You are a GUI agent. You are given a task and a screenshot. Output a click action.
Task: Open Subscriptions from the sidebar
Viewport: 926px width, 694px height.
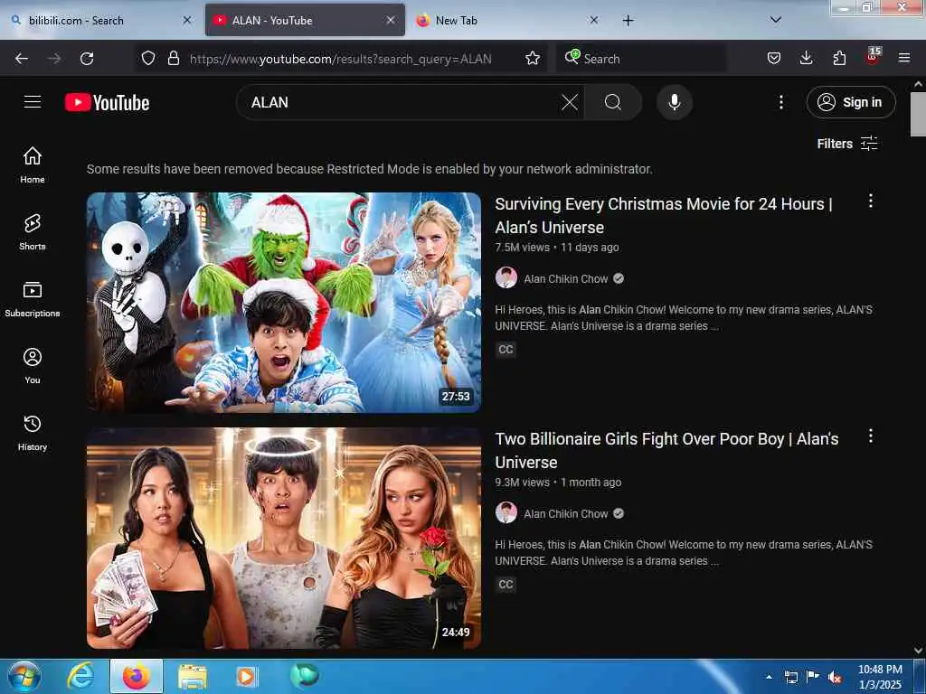click(x=33, y=299)
